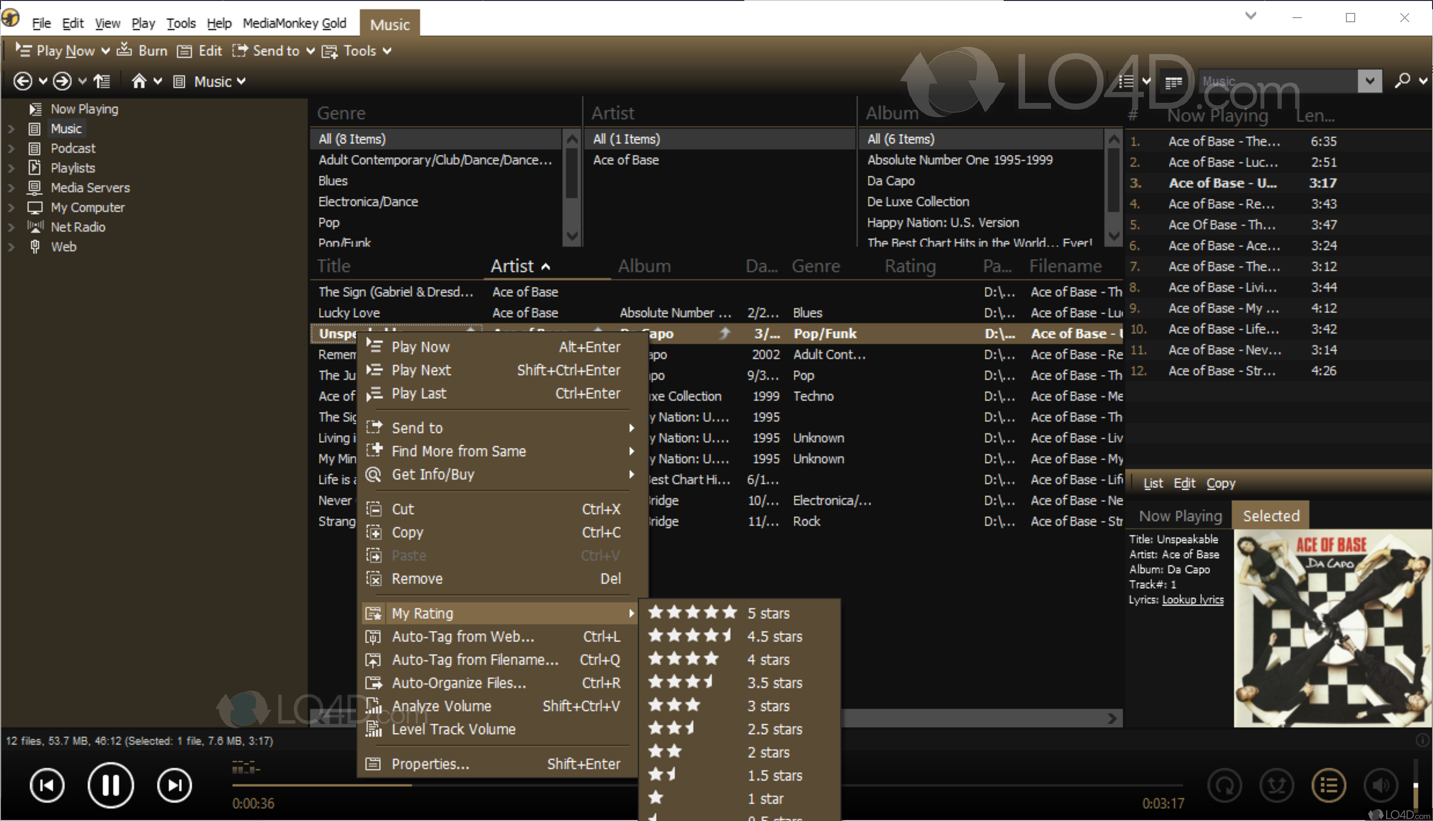The width and height of the screenshot is (1433, 821).
Task: Mute audio with the speaker icon
Action: coord(1381,785)
